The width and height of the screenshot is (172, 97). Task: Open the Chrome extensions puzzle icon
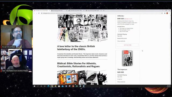tap(165, 13)
